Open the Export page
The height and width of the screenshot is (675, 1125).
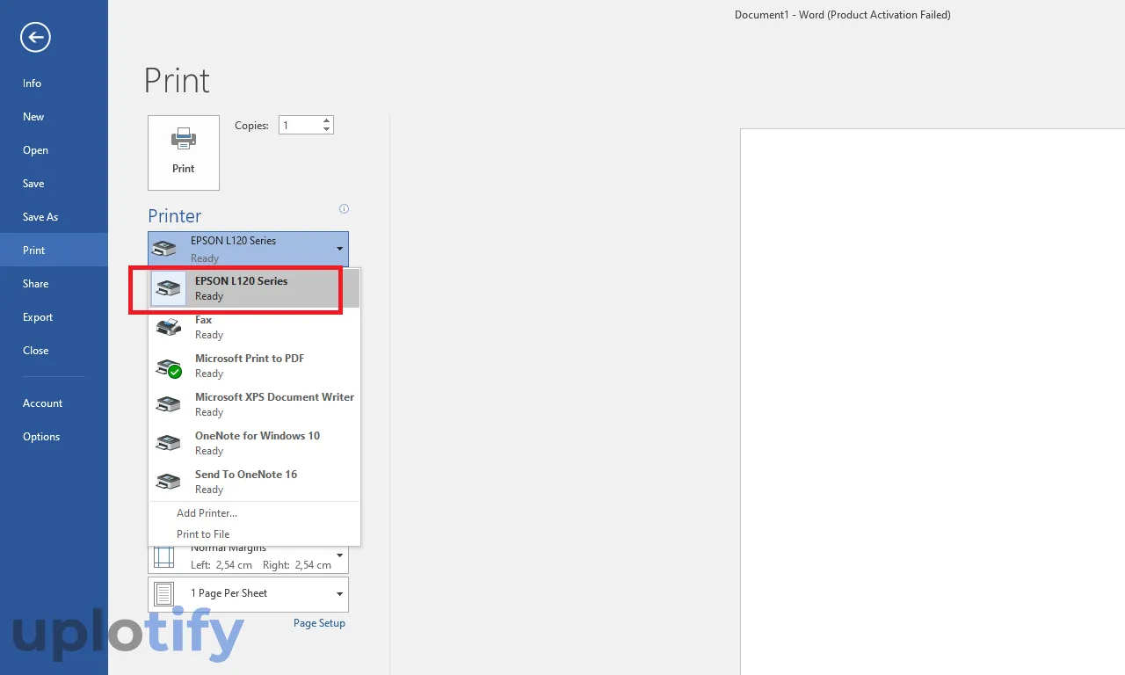pyautogui.click(x=54, y=317)
